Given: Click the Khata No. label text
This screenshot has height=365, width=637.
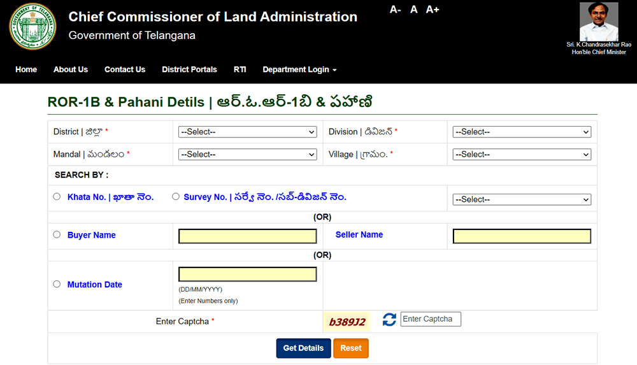Looking at the screenshot, I should coord(110,197).
